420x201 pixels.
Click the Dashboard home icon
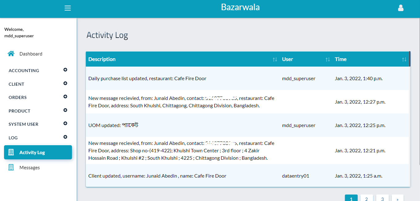click(11, 54)
